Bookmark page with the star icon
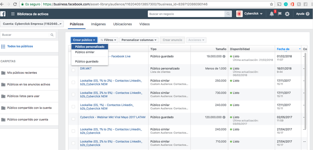Viewport: 313px width, 150px height. coord(271,4)
